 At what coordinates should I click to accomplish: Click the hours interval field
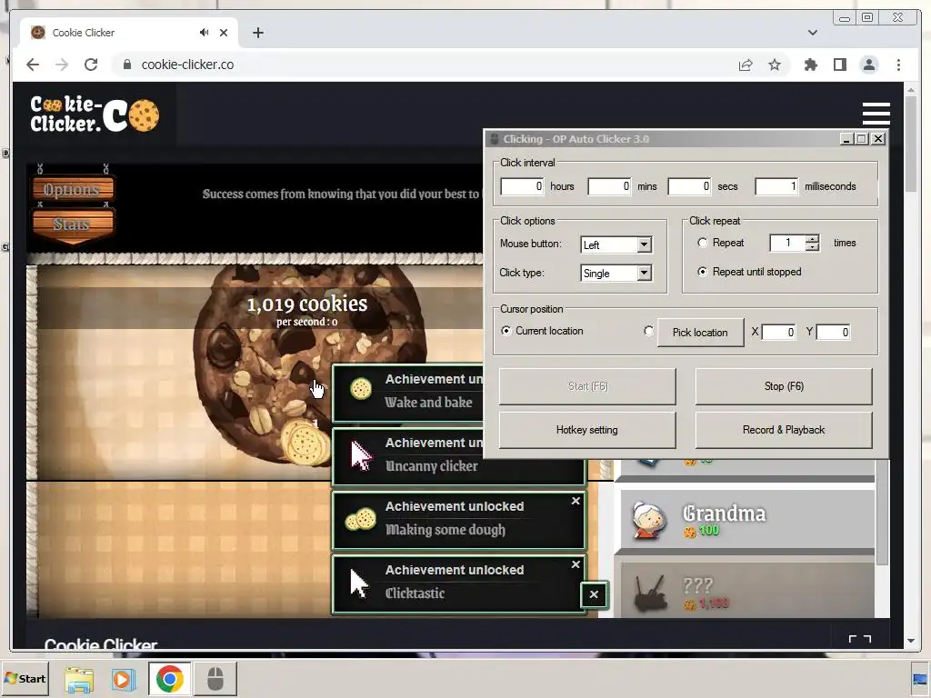[x=522, y=186]
